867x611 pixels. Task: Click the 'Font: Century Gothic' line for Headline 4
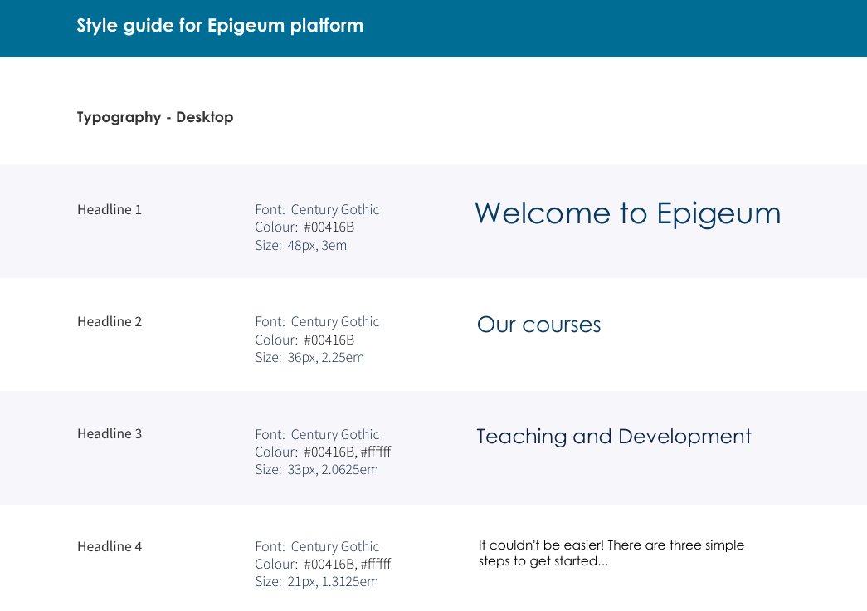coord(317,546)
